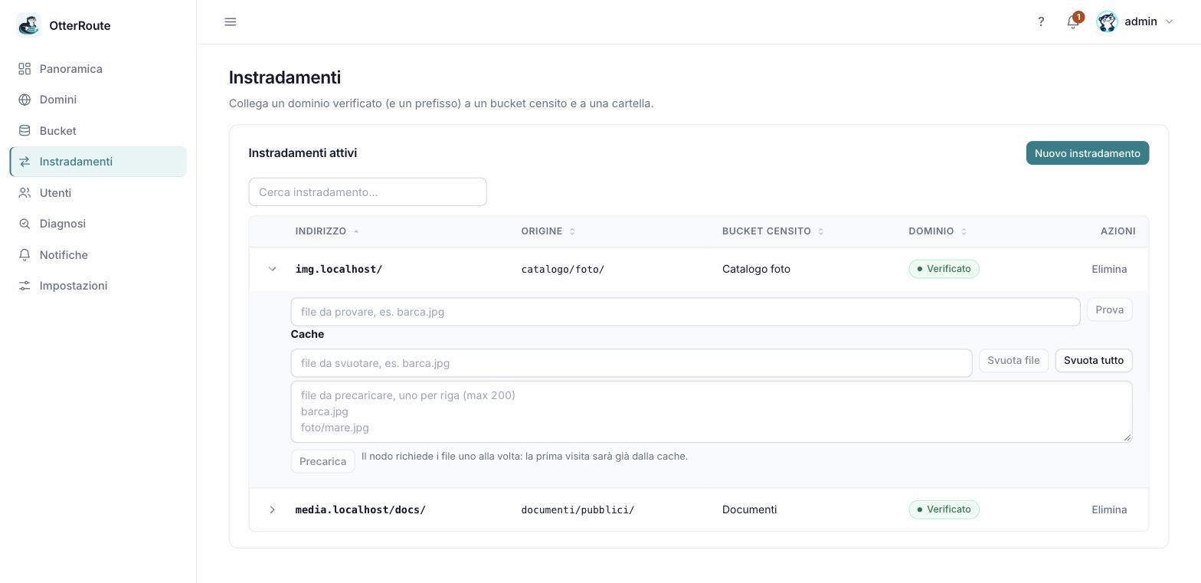Open the Bucket section
The height and width of the screenshot is (583, 1201).
click(x=98, y=131)
